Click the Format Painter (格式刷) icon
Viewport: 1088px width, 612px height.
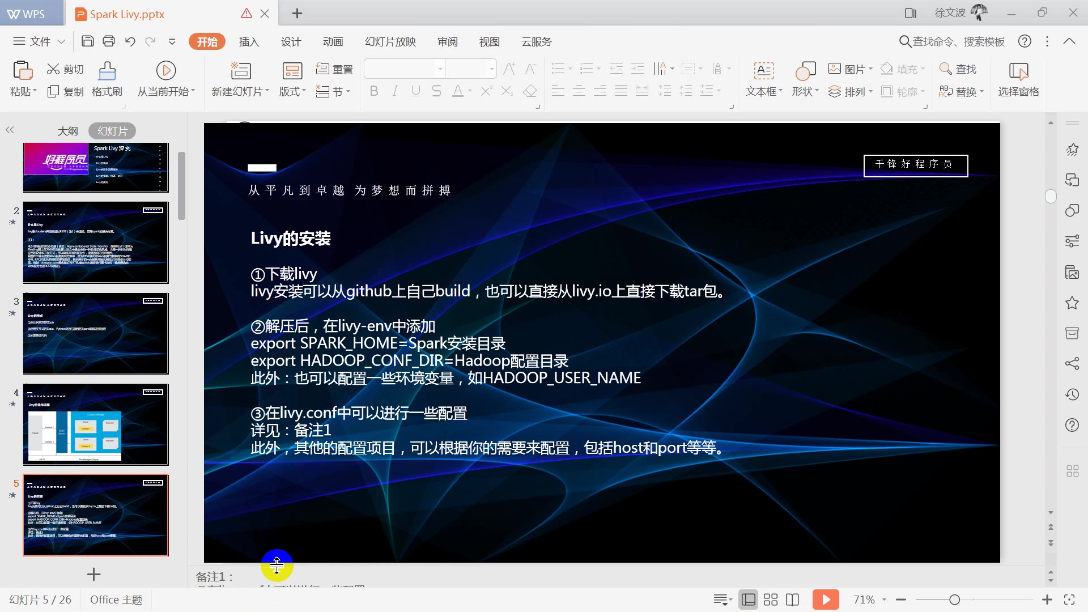click(x=107, y=71)
